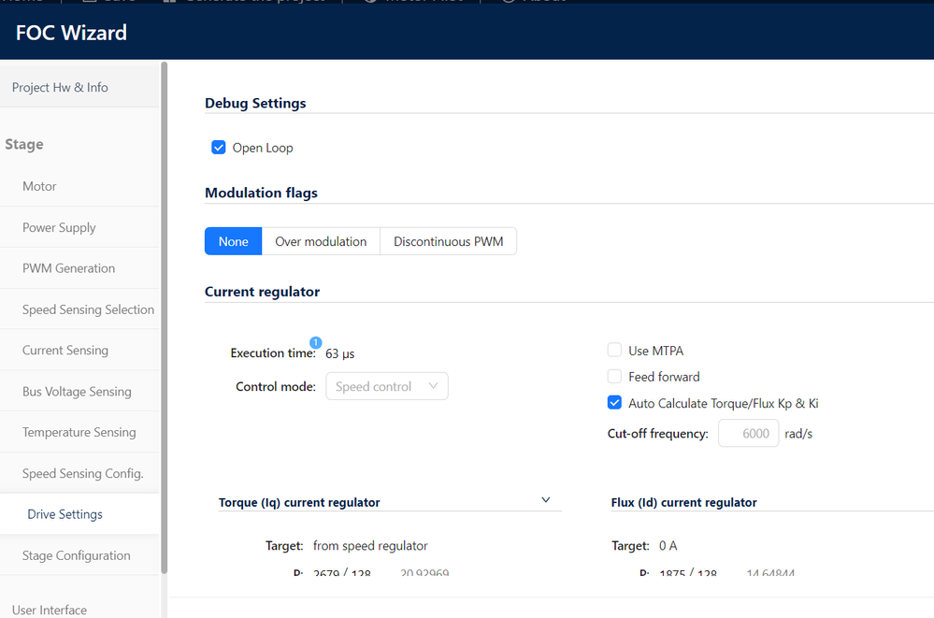Select Over modulation flag
The height and width of the screenshot is (618, 934).
[x=321, y=241]
